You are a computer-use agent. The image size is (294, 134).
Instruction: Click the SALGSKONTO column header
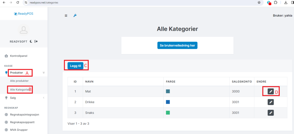pos(242,82)
